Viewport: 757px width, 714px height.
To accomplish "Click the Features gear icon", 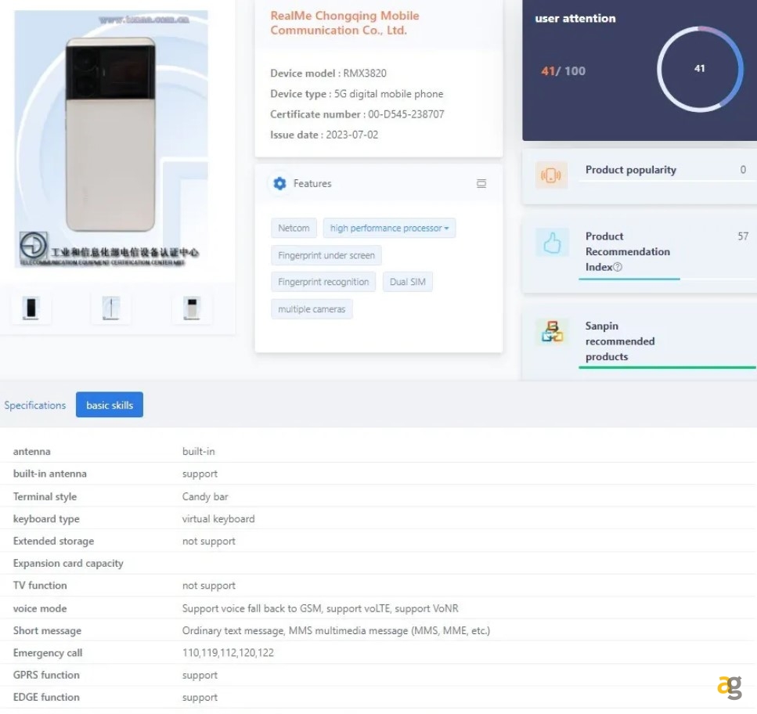I will click(279, 183).
